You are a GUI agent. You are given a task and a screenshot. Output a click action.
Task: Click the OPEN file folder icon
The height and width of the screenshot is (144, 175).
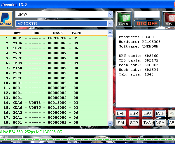(124, 19)
